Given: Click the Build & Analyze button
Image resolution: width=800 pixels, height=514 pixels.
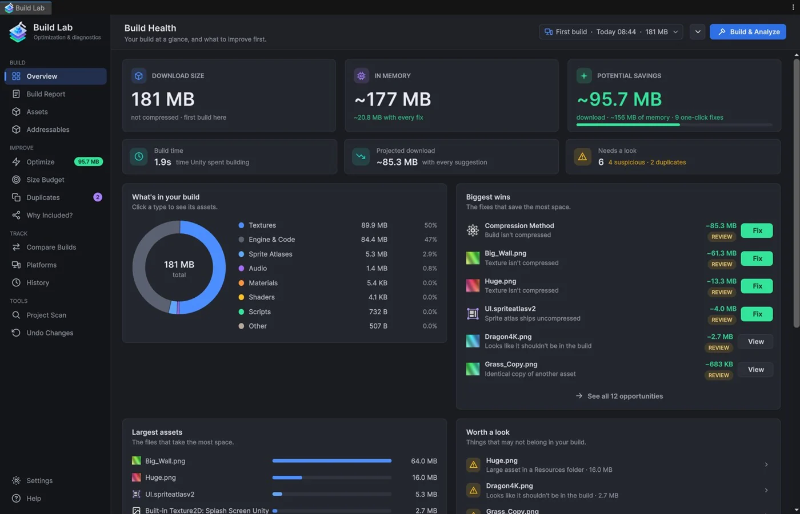Looking at the screenshot, I should point(747,32).
